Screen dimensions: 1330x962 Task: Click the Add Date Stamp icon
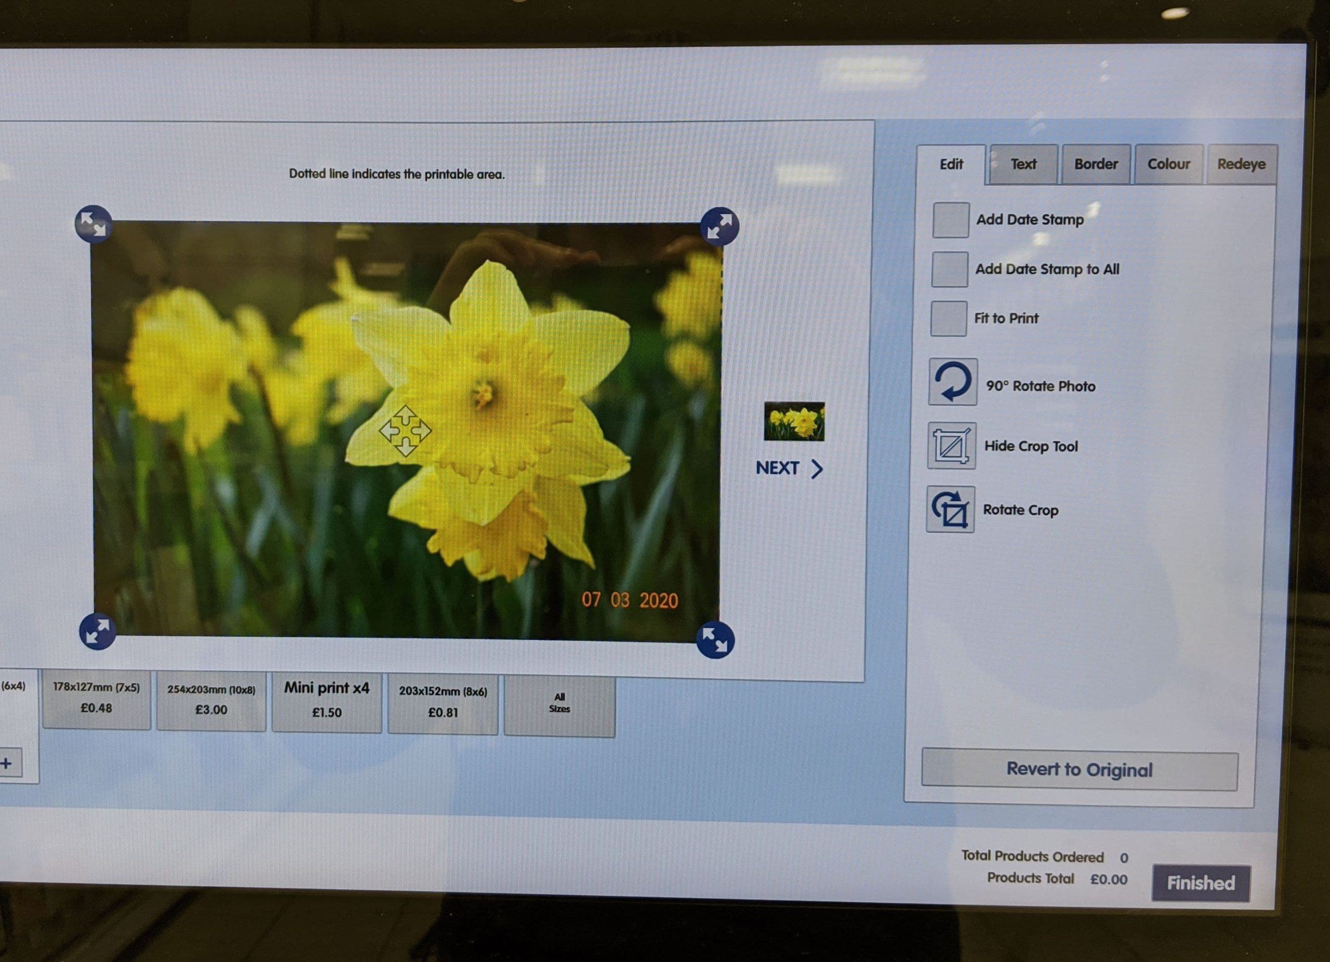click(946, 220)
